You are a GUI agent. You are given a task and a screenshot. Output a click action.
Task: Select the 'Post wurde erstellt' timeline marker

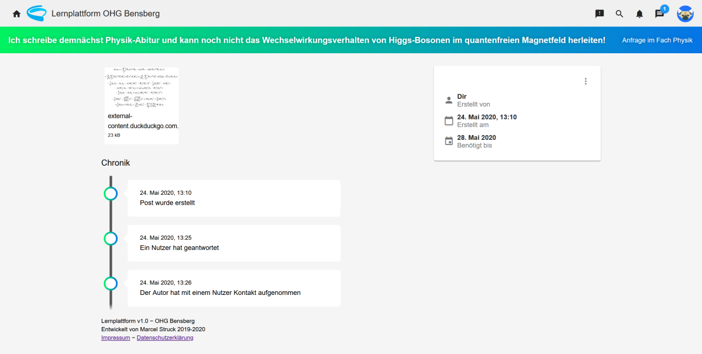[111, 194]
